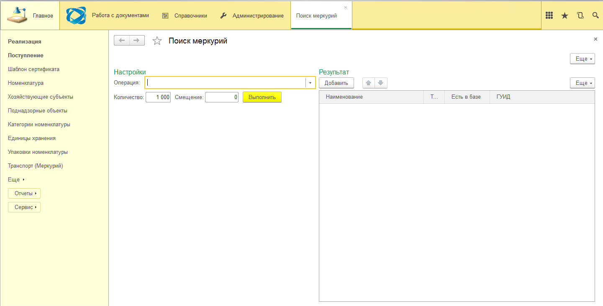Open the Администрирование section
The image size is (603, 306).
pyautogui.click(x=252, y=15)
